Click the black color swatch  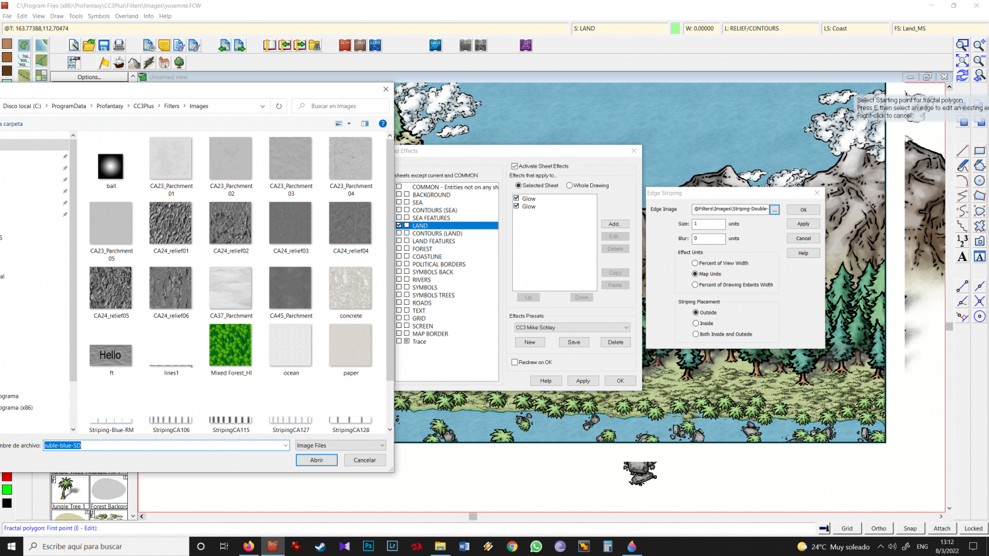pos(7,503)
